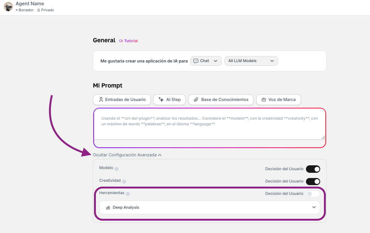This screenshot has height=233, width=370.
Task: Toggle Creatividad Decisión del Usuario switch
Action: coord(313,181)
